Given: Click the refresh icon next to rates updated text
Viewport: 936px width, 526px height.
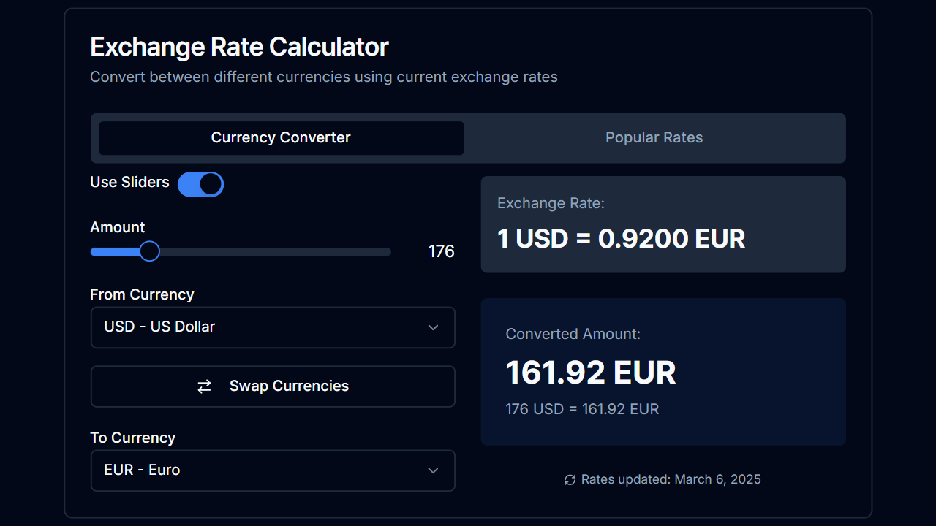Looking at the screenshot, I should 569,479.
